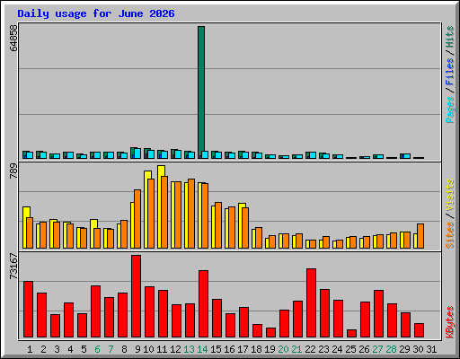Click the 'Hits' legend label

click(x=450, y=37)
